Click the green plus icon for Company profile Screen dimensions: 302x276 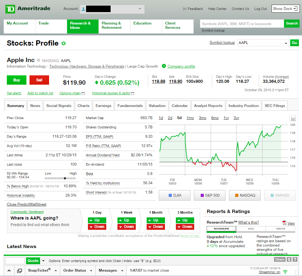(164, 66)
